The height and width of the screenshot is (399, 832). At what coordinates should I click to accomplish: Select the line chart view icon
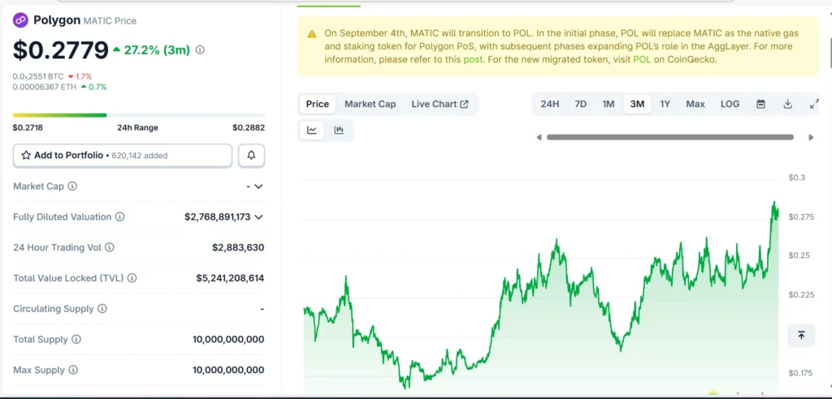[x=312, y=131]
